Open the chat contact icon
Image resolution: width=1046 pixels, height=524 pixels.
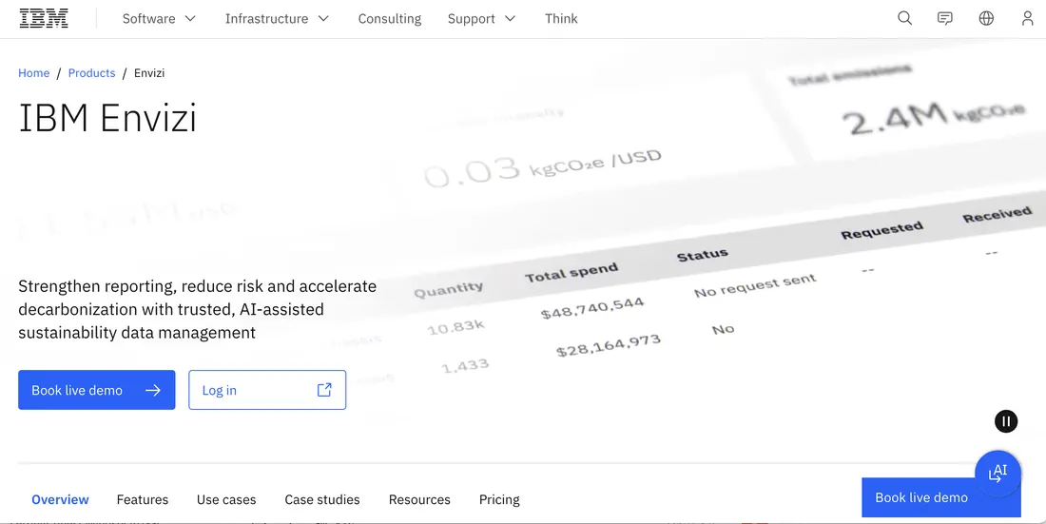pos(944,19)
